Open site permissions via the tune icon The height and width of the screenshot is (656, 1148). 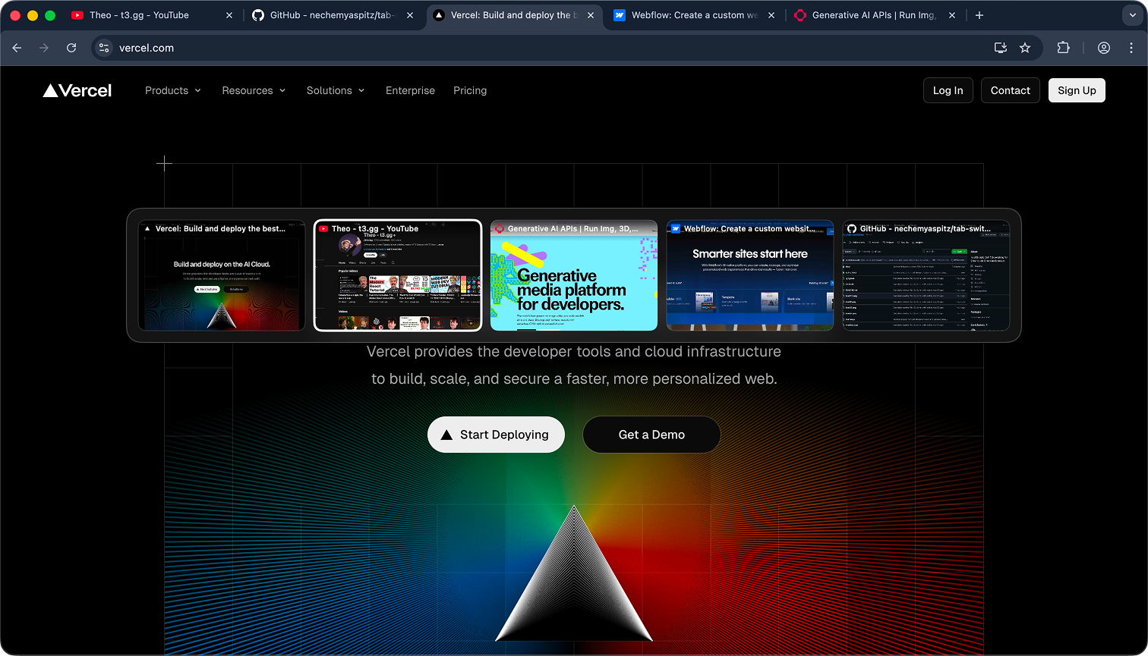[x=103, y=47]
